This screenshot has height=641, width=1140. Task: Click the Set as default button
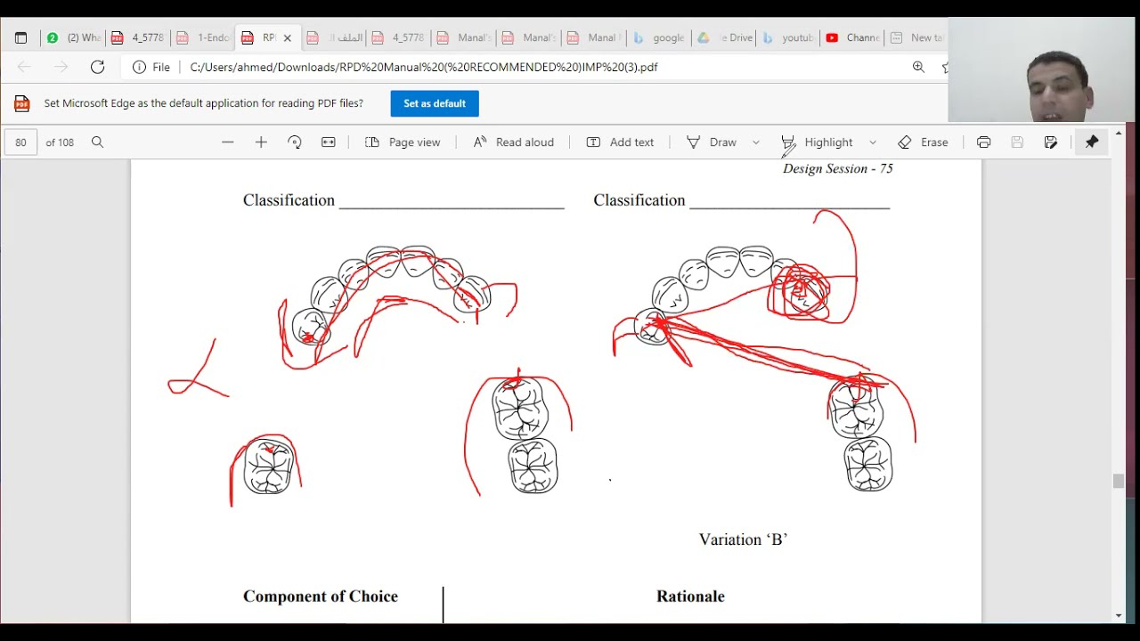click(x=435, y=103)
